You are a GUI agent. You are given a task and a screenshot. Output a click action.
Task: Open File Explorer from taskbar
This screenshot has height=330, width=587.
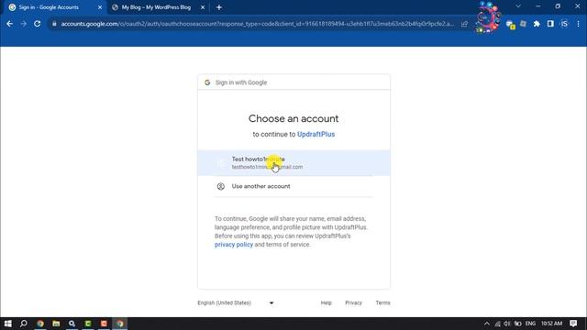pos(56,324)
